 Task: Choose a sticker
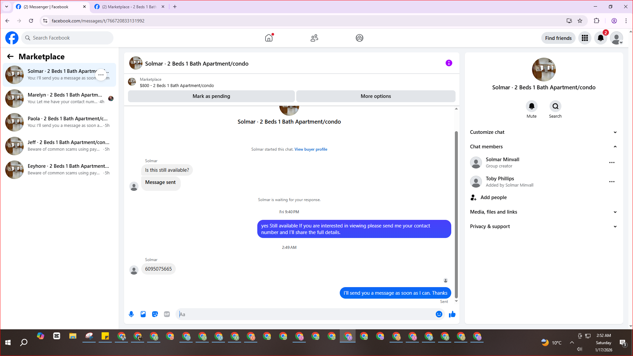coord(155,314)
